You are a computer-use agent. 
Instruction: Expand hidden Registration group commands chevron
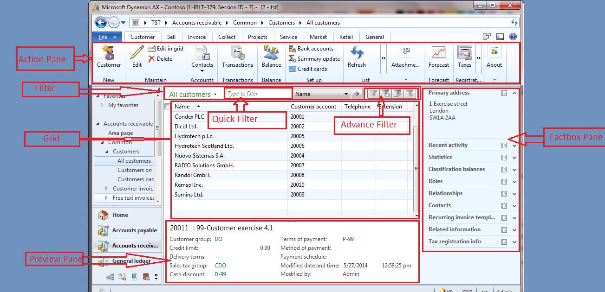coord(479,59)
